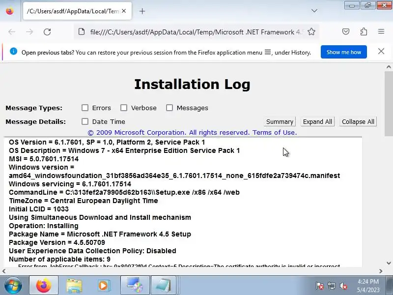Reload the current page

[x=47, y=32]
